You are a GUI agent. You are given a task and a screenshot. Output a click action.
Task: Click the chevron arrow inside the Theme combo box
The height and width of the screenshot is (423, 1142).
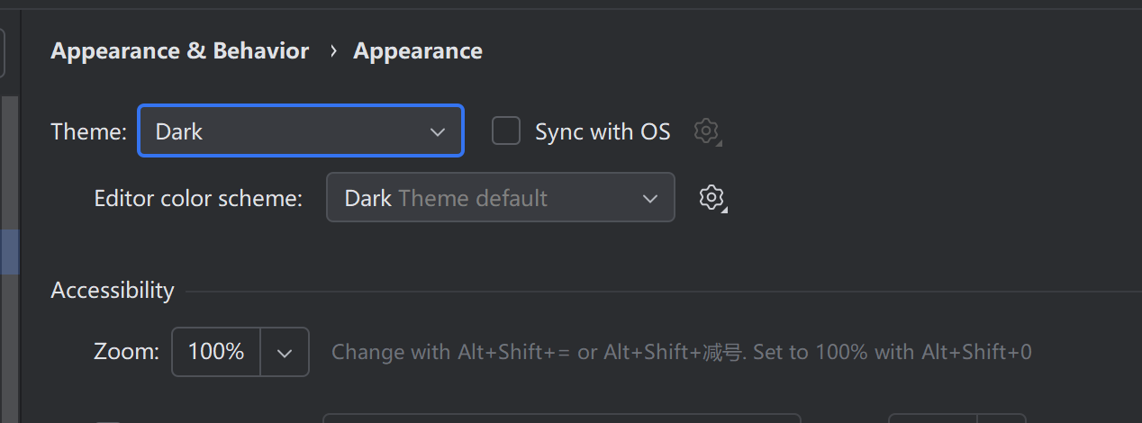pyautogui.click(x=438, y=131)
